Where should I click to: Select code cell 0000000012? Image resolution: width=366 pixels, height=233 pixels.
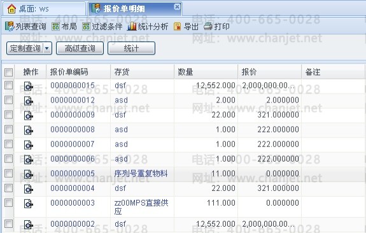pos(73,100)
